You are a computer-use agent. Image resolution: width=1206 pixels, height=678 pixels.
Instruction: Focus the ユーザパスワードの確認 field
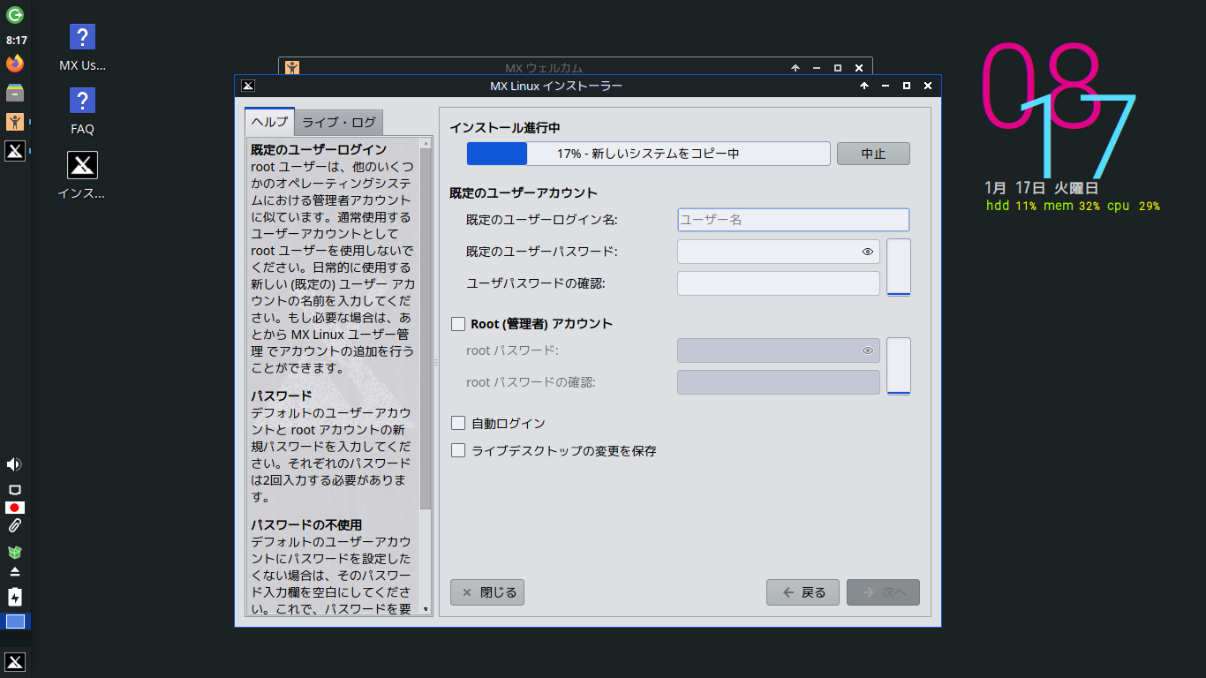pyautogui.click(x=779, y=283)
